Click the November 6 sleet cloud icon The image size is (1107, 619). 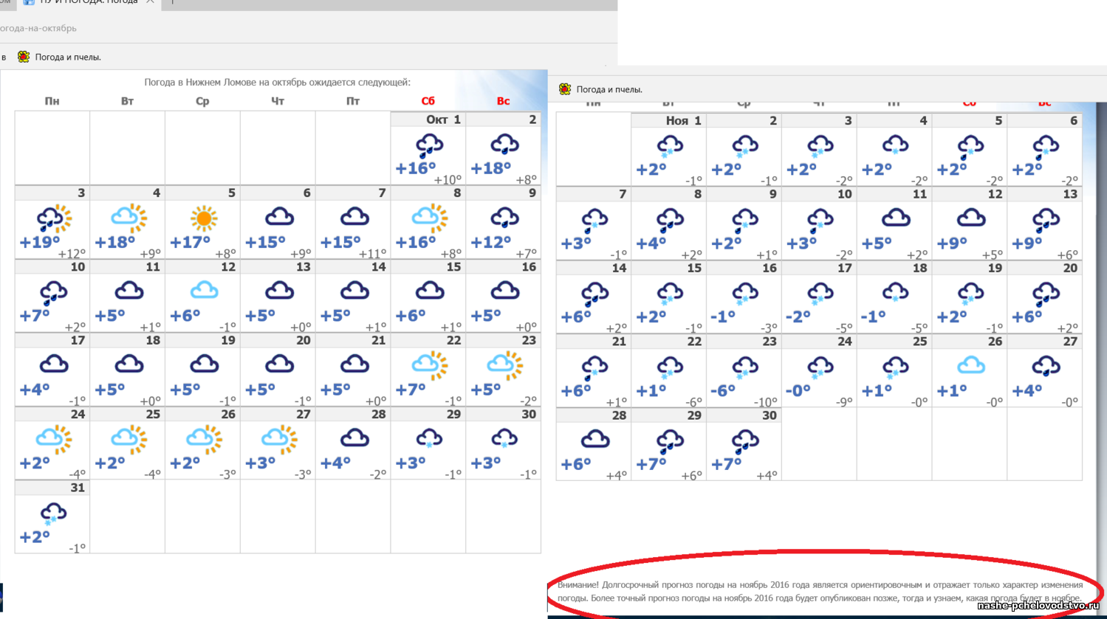click(1046, 147)
